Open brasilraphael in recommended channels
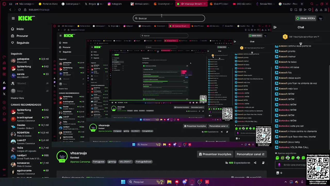 click(x=29, y=119)
